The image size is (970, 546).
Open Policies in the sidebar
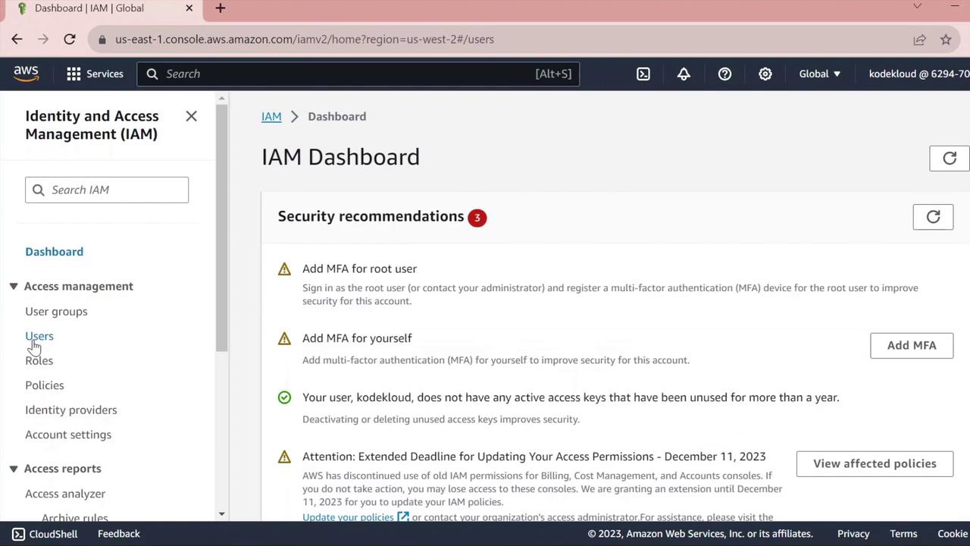click(45, 385)
